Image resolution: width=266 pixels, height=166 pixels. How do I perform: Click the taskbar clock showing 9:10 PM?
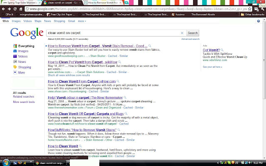click(x=258, y=163)
